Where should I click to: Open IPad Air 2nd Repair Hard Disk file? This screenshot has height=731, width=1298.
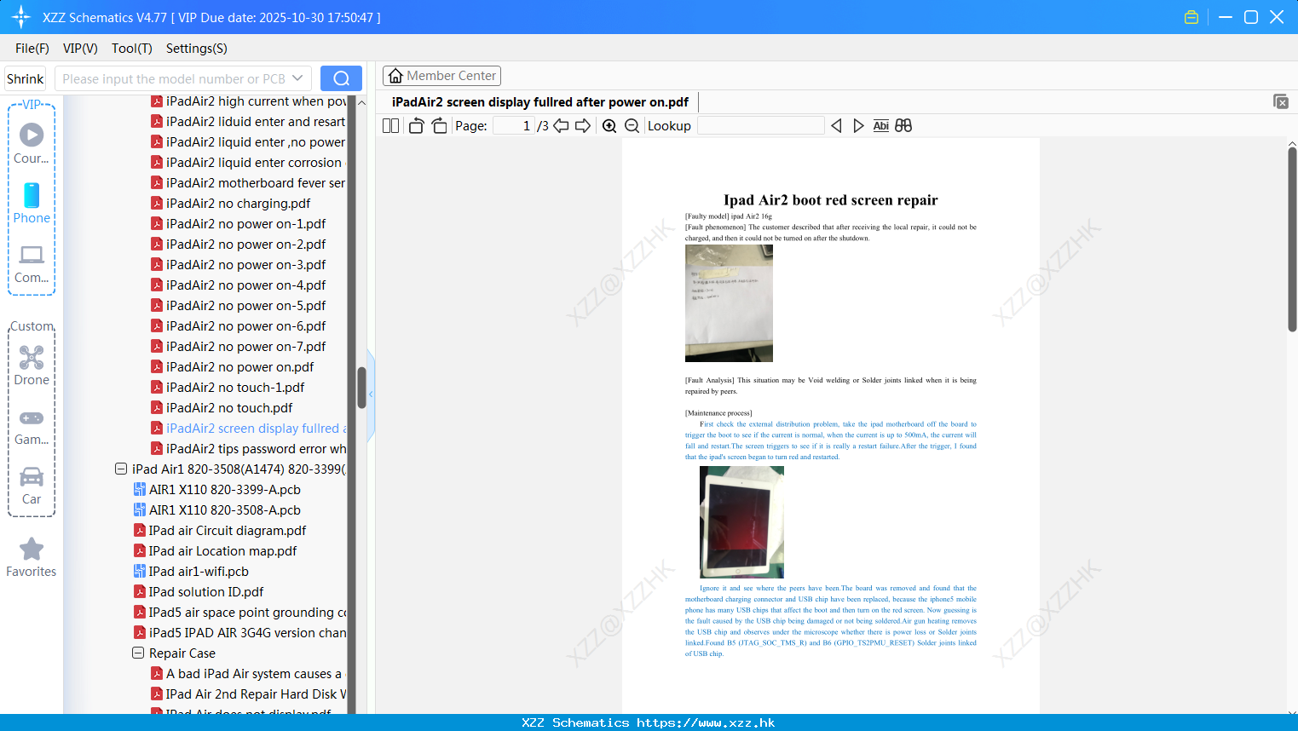click(x=256, y=694)
